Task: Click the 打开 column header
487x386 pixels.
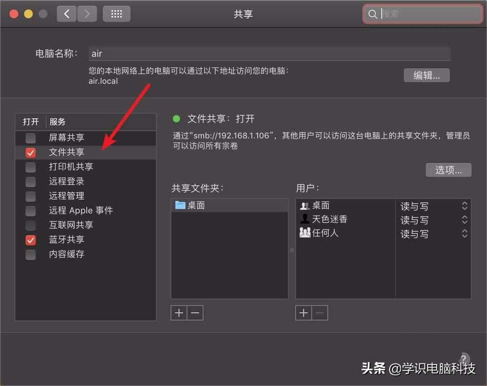Action: (31, 122)
